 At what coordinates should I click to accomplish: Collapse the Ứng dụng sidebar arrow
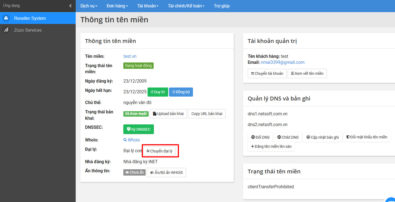(70, 6)
